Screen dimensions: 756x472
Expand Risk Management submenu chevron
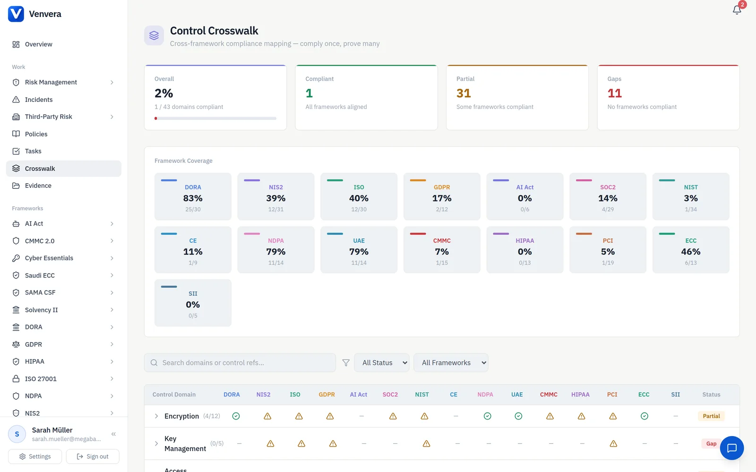[x=112, y=82]
